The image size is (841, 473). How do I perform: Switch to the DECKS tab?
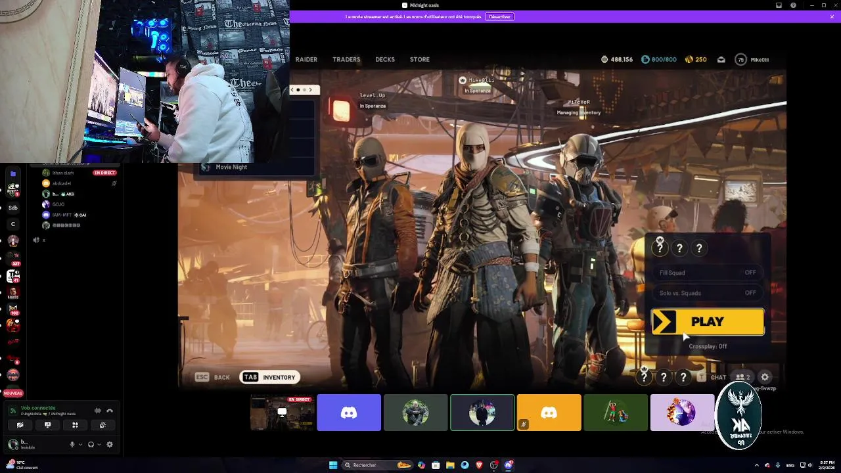[x=385, y=59]
